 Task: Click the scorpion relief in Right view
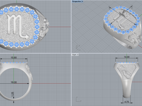[127, 72]
